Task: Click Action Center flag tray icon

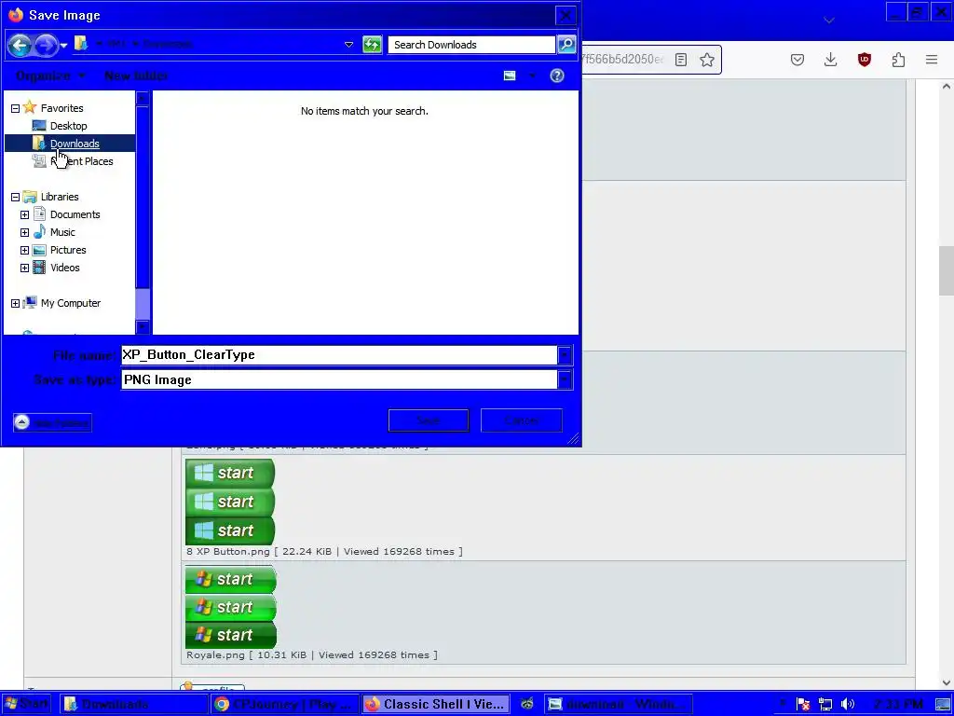Action: tap(803, 705)
